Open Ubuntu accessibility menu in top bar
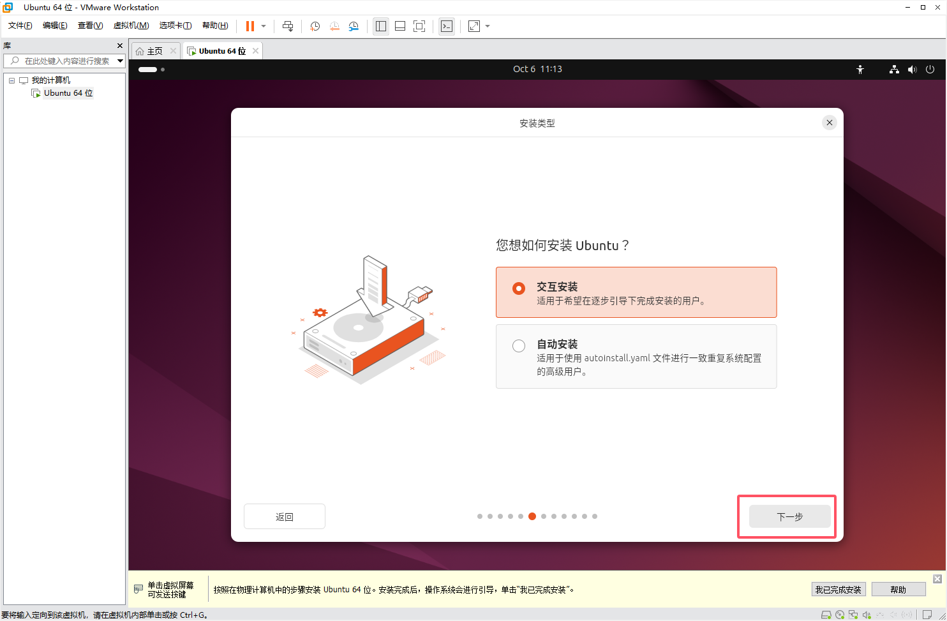 tap(860, 70)
